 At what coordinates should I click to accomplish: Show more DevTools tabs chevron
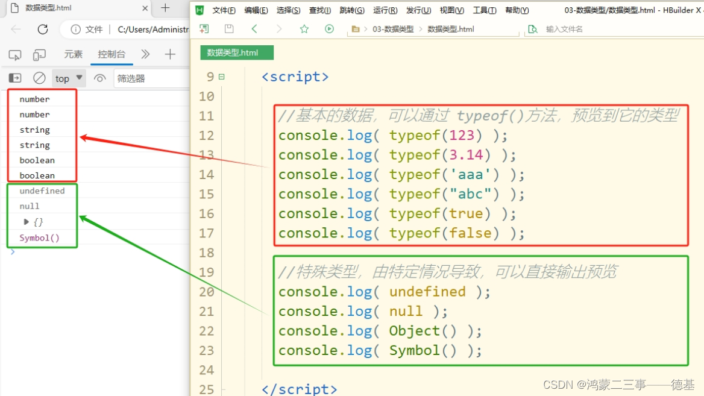coord(145,54)
